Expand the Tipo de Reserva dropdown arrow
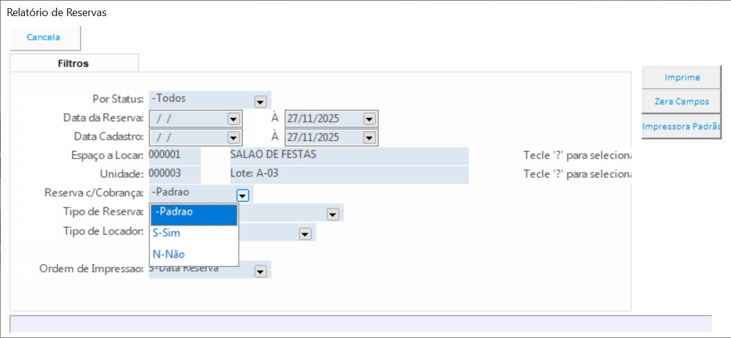 (x=332, y=214)
